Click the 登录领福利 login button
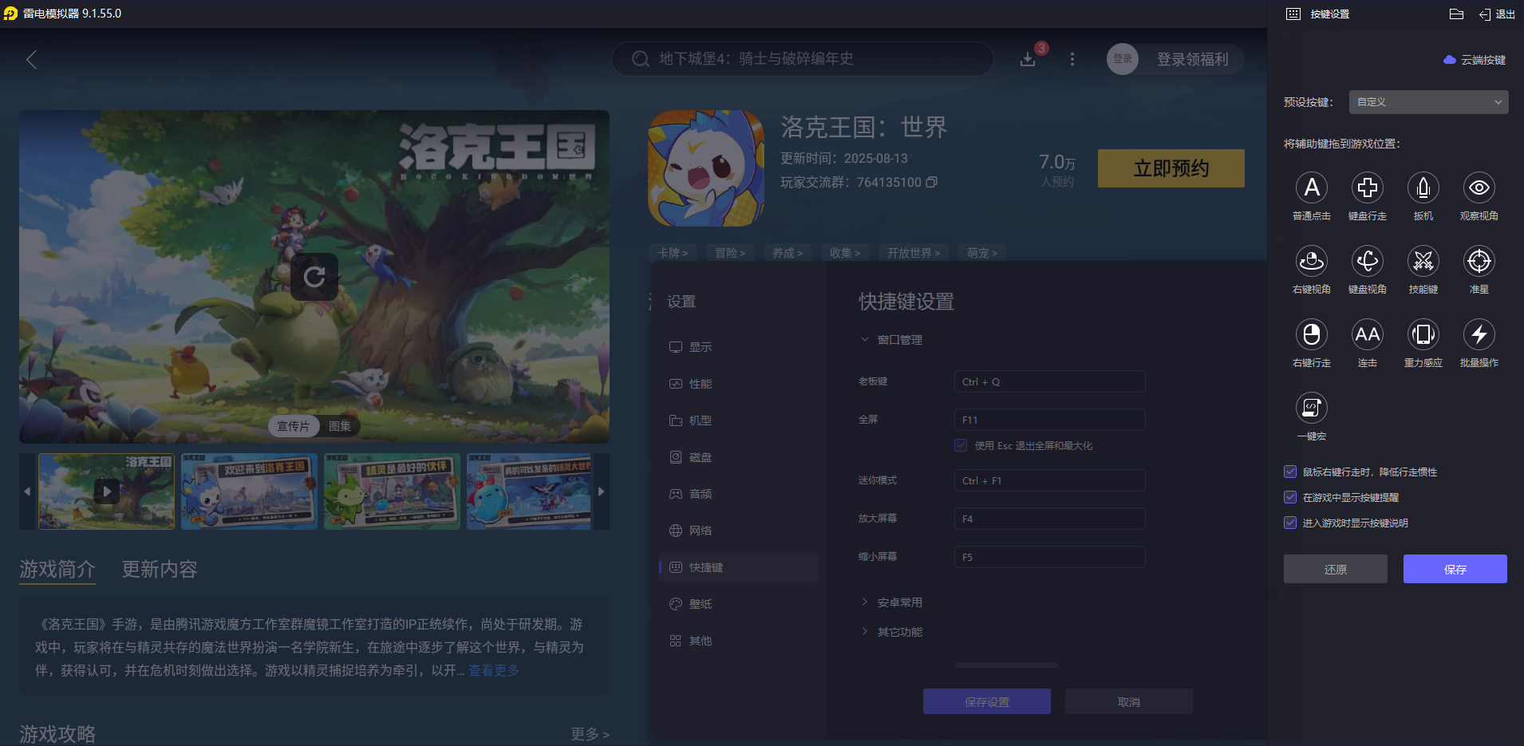 point(1193,59)
